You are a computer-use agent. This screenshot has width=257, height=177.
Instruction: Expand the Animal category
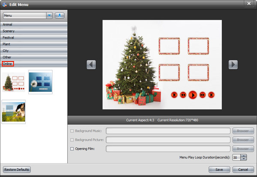coord(33,24)
